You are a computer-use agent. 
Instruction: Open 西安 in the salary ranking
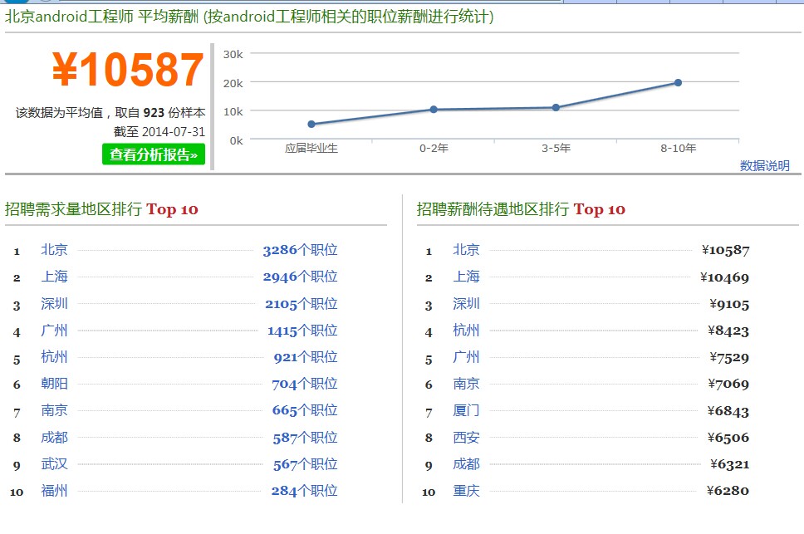pyautogui.click(x=466, y=437)
